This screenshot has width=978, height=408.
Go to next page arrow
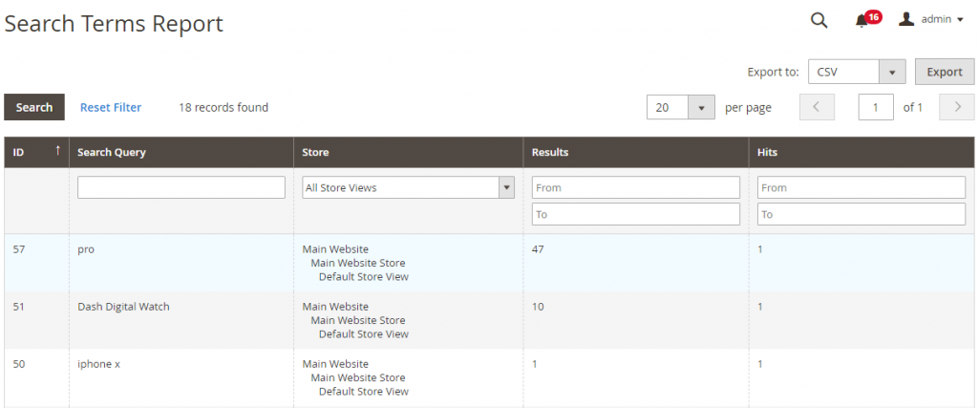957,107
